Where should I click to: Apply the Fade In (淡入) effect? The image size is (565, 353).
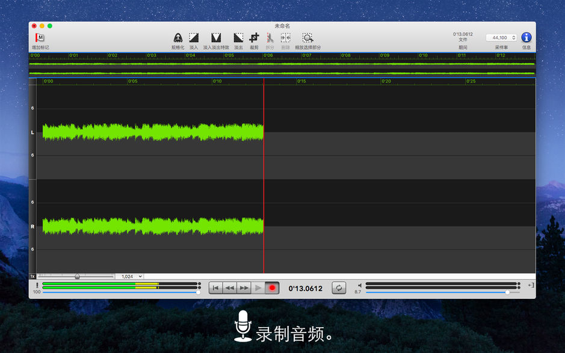tap(193, 37)
